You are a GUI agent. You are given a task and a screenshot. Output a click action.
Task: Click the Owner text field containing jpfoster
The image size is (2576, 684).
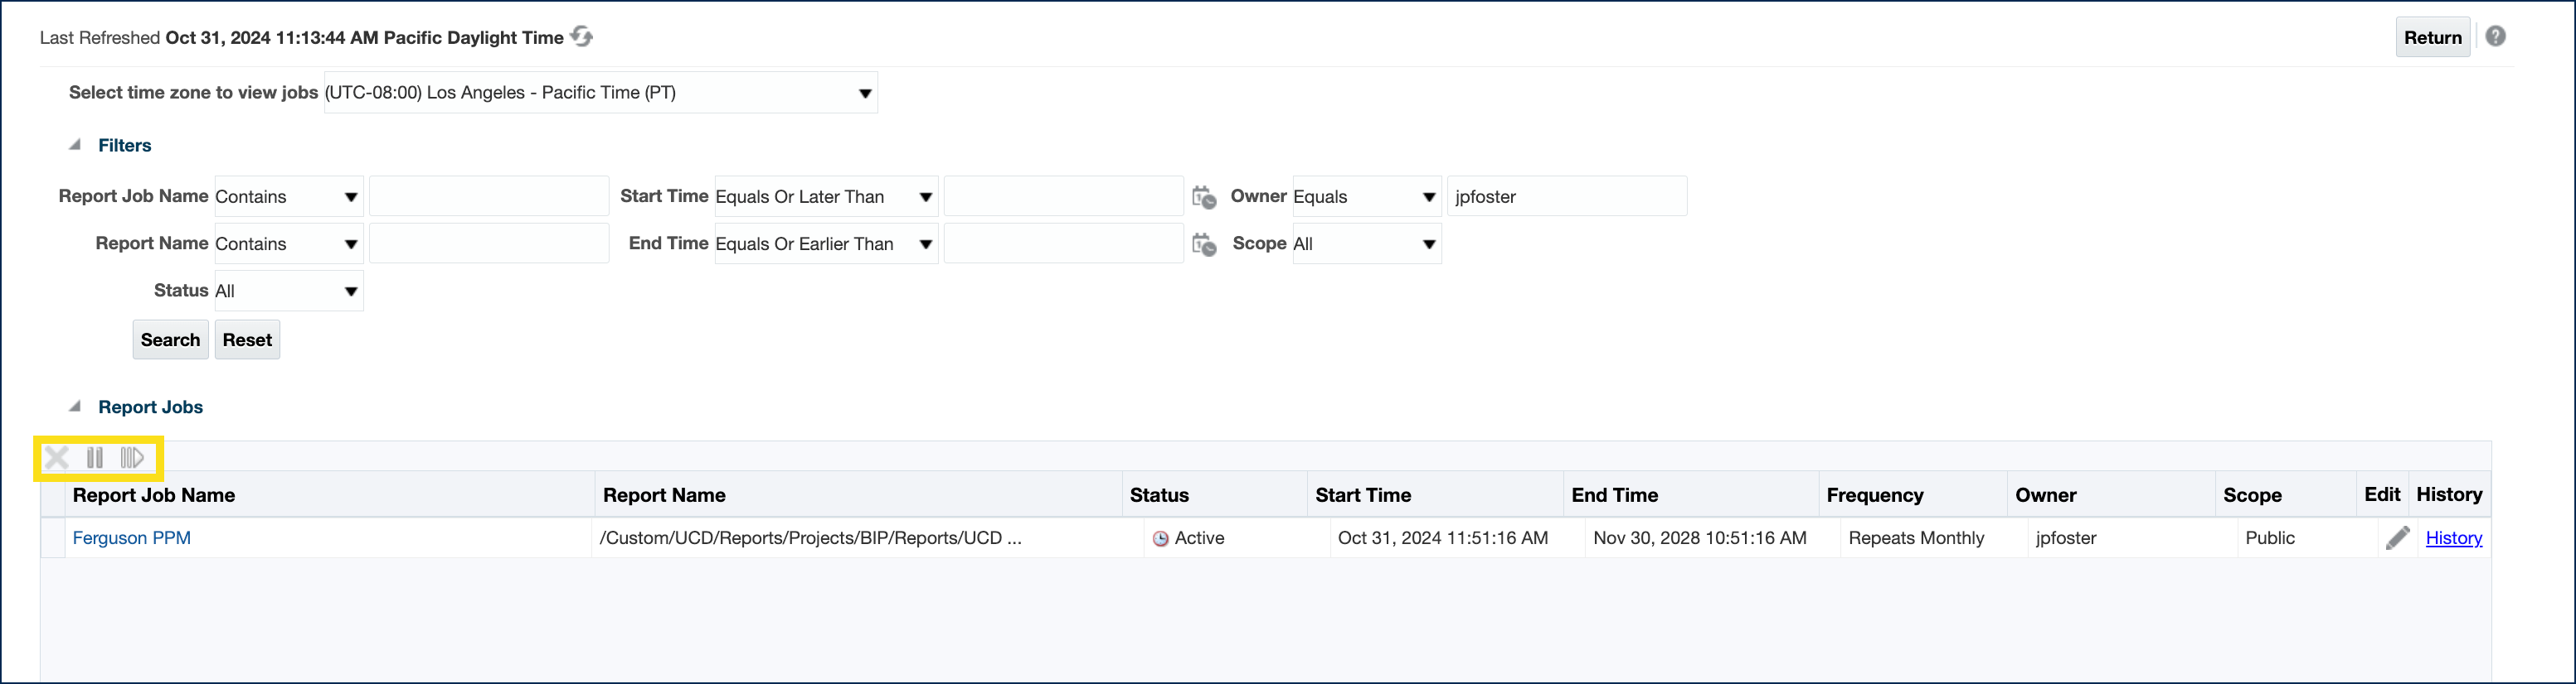tap(1566, 197)
